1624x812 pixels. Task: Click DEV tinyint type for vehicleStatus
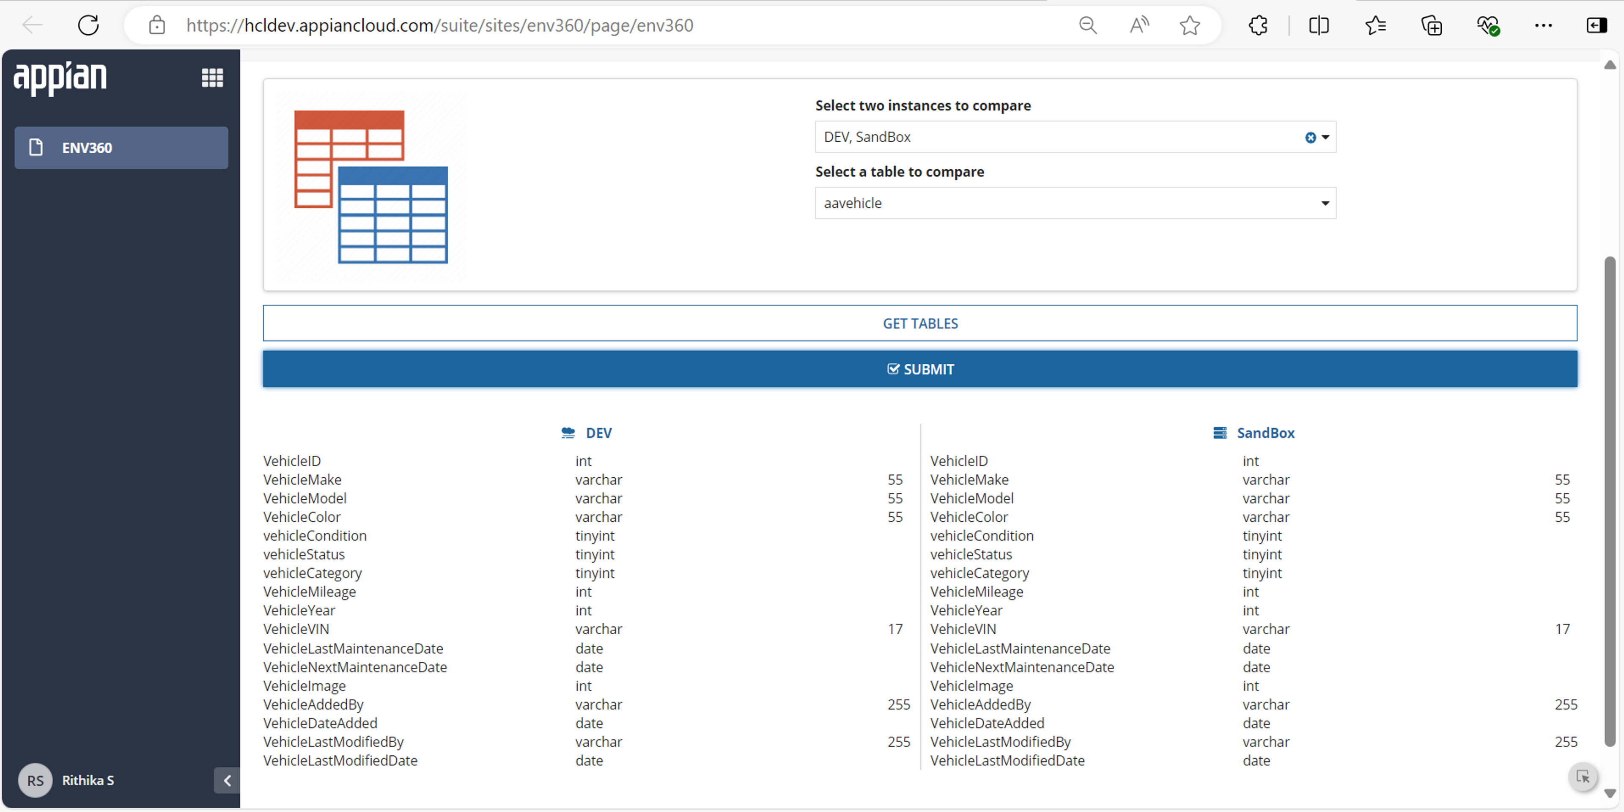(x=595, y=555)
